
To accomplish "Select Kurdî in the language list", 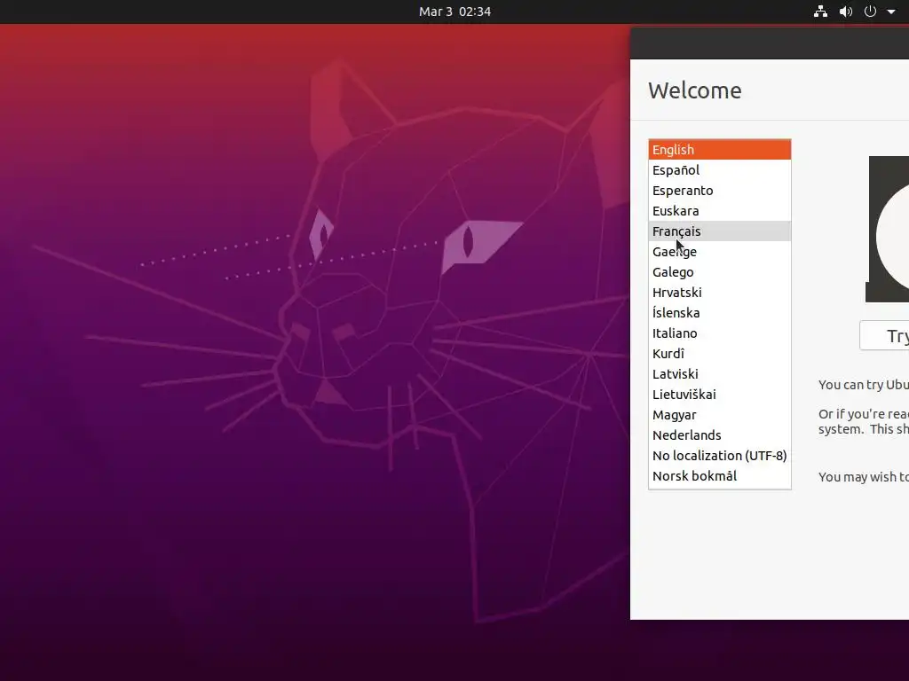I will (x=719, y=354).
